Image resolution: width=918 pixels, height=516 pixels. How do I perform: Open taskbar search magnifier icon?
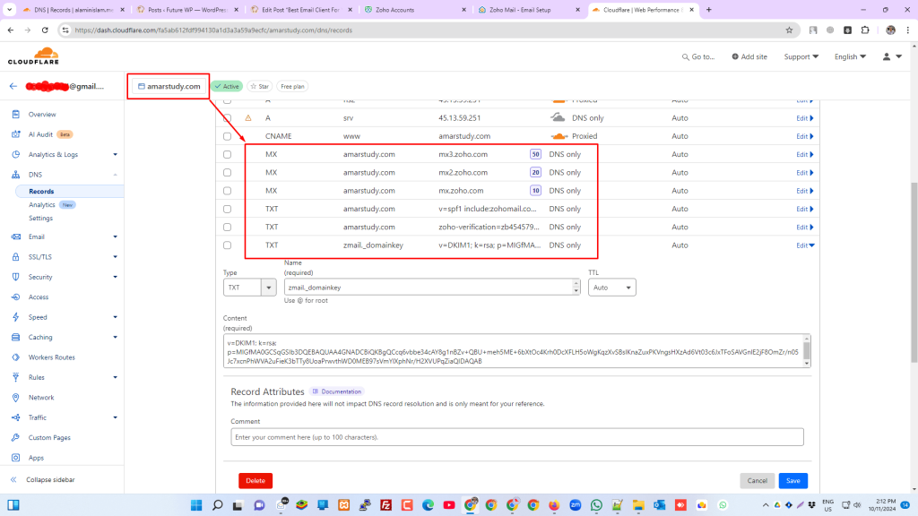(x=217, y=505)
